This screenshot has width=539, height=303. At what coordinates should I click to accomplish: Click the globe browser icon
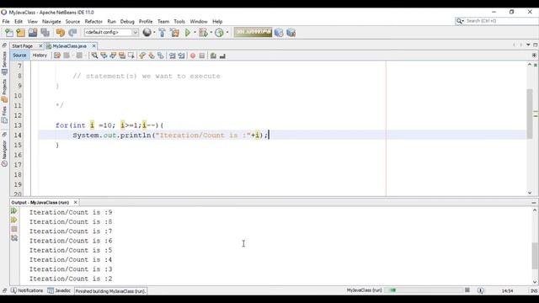[147, 32]
